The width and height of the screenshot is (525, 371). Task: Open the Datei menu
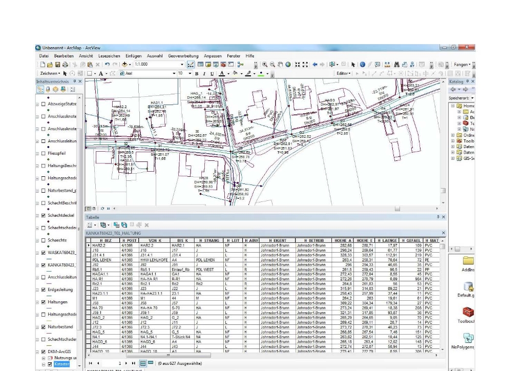(44, 56)
